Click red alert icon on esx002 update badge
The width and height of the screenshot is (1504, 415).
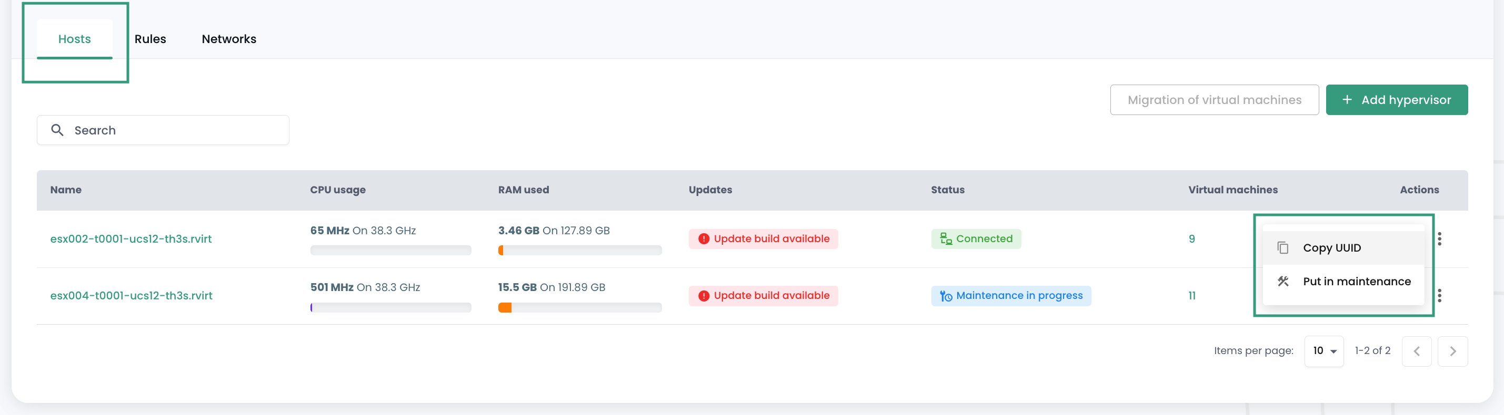704,239
